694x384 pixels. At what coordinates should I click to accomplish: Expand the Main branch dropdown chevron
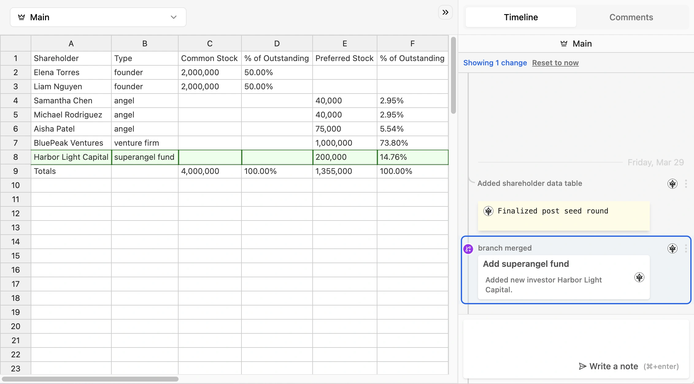point(174,17)
